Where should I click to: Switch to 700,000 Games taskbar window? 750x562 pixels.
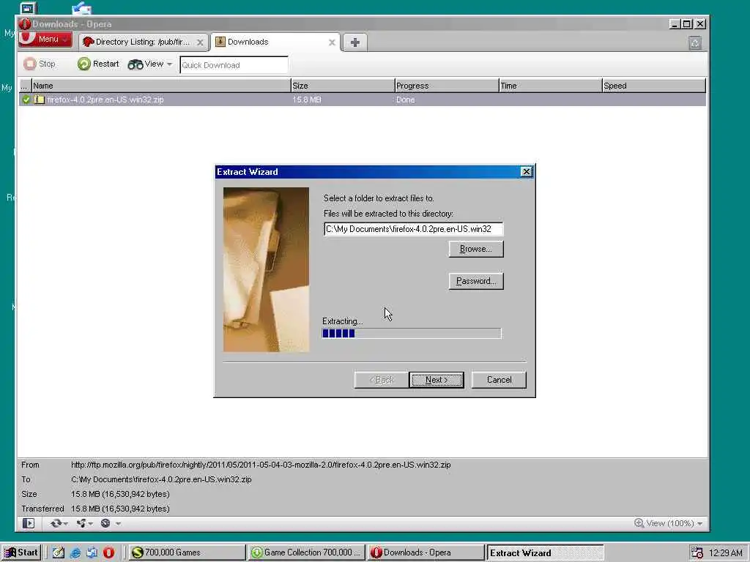pos(187,552)
